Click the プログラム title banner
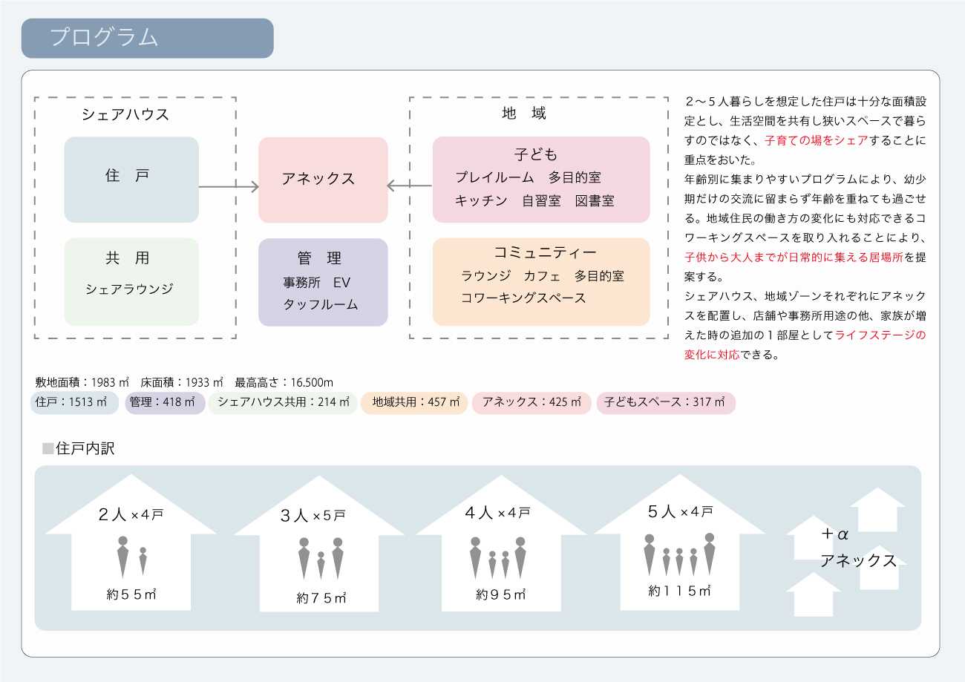Viewport: 965px width, 682px height. [147, 39]
